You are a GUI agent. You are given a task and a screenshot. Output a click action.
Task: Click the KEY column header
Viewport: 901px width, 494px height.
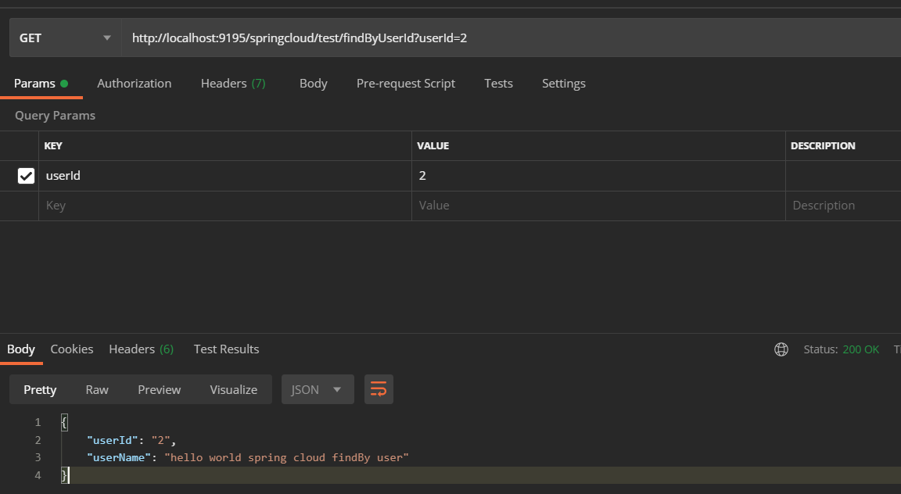[53, 146]
